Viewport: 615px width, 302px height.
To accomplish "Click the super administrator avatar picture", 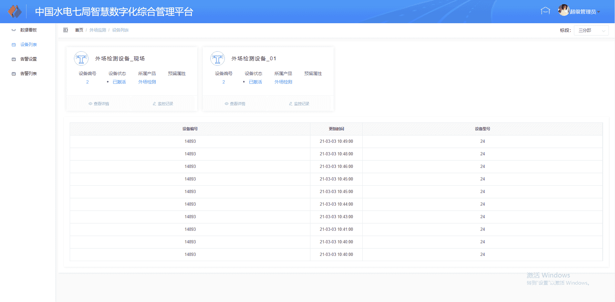I will pos(563,10).
